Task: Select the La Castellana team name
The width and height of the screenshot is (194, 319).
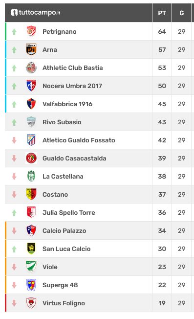Action: (x=63, y=177)
